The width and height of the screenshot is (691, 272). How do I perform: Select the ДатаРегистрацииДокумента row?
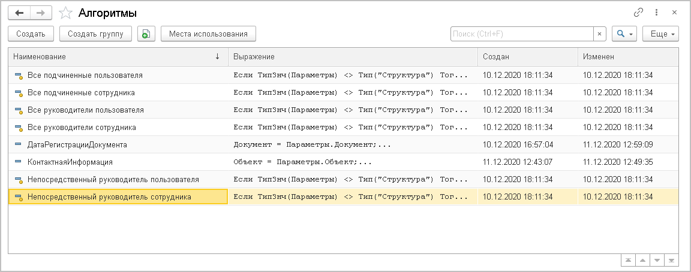click(77, 144)
